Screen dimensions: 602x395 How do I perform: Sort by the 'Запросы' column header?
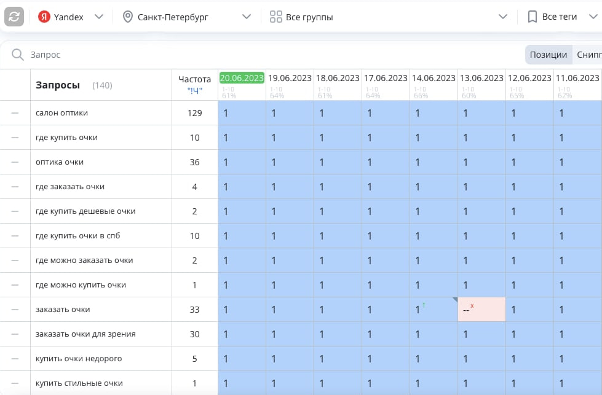[x=58, y=85]
